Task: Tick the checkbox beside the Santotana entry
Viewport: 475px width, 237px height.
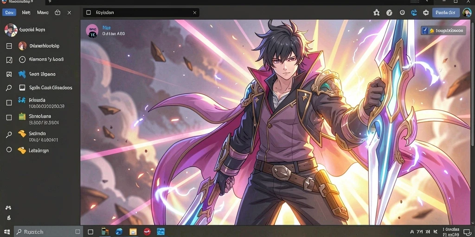Action: click(9, 117)
